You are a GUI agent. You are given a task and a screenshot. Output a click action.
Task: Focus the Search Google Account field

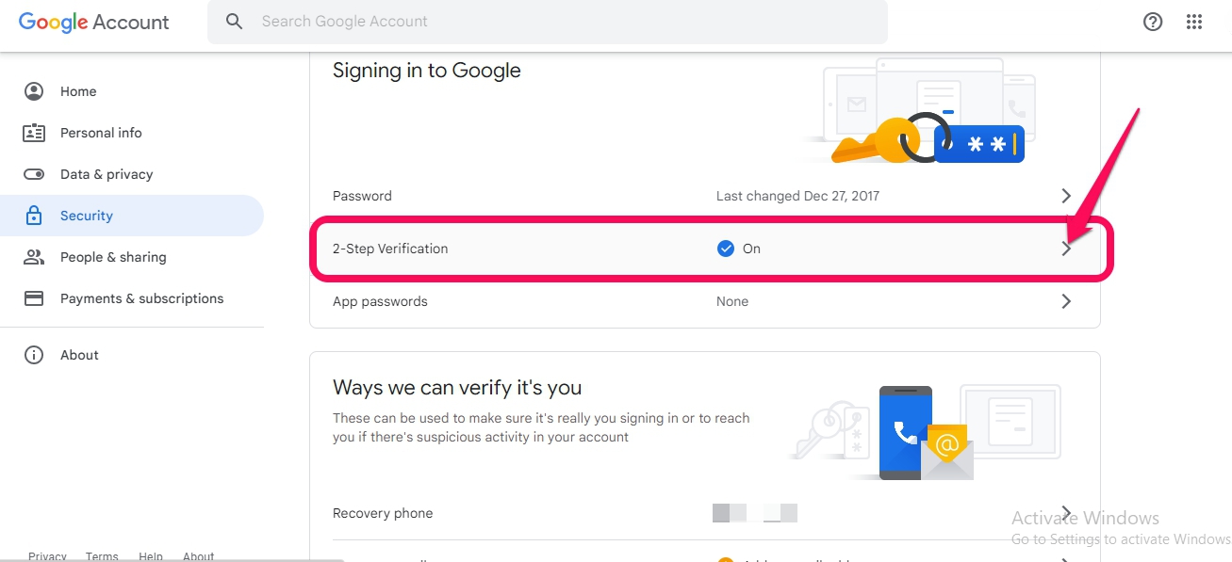click(x=548, y=22)
